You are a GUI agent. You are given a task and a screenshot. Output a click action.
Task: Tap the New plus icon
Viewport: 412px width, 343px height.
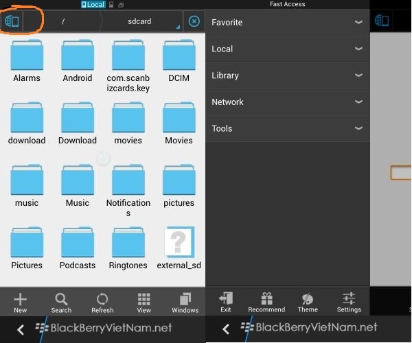click(x=21, y=303)
